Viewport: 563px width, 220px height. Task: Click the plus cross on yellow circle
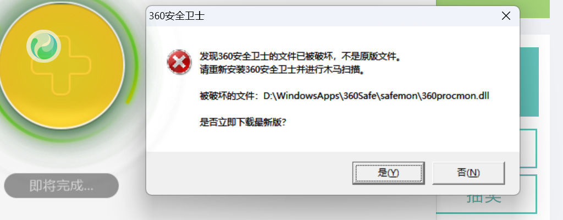[x=61, y=65]
